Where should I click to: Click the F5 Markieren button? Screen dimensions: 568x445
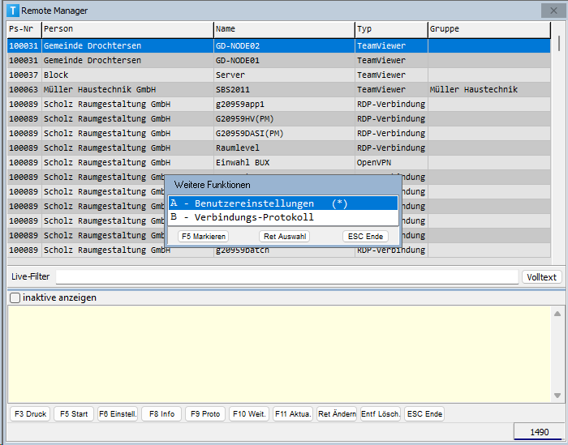(x=203, y=237)
